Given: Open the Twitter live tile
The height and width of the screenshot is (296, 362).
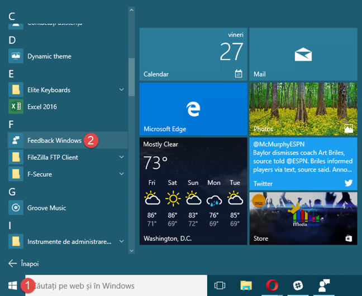Looking at the screenshot, I should [303, 164].
